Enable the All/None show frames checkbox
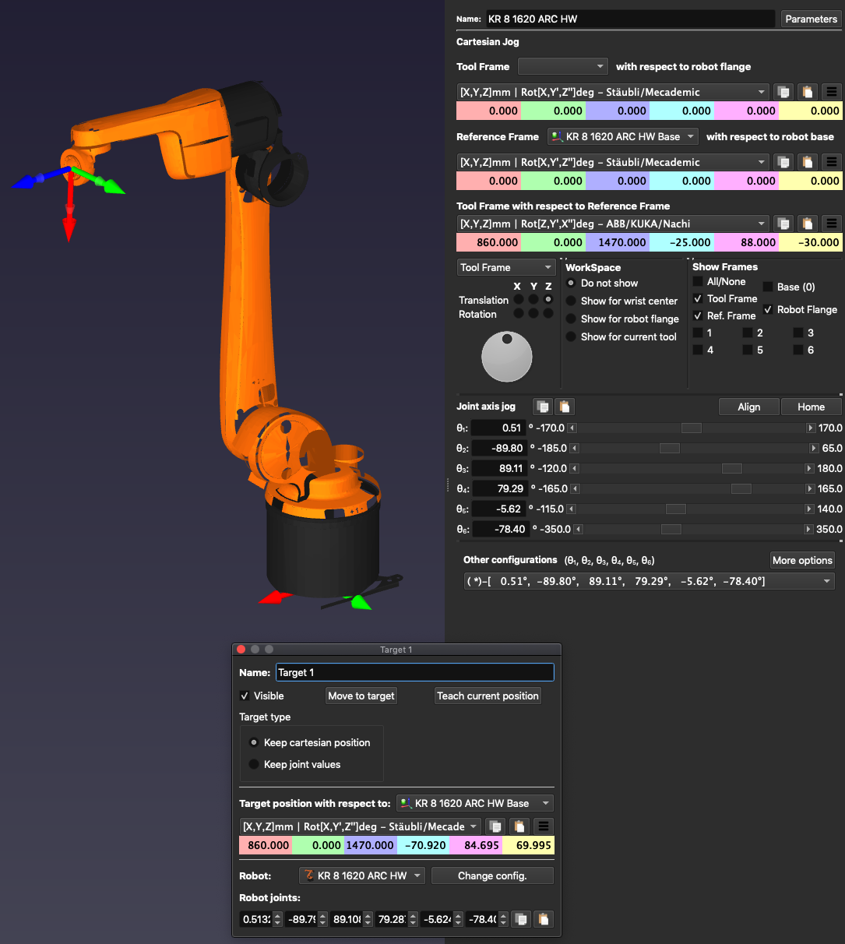Viewport: 845px width, 944px height. (x=699, y=282)
